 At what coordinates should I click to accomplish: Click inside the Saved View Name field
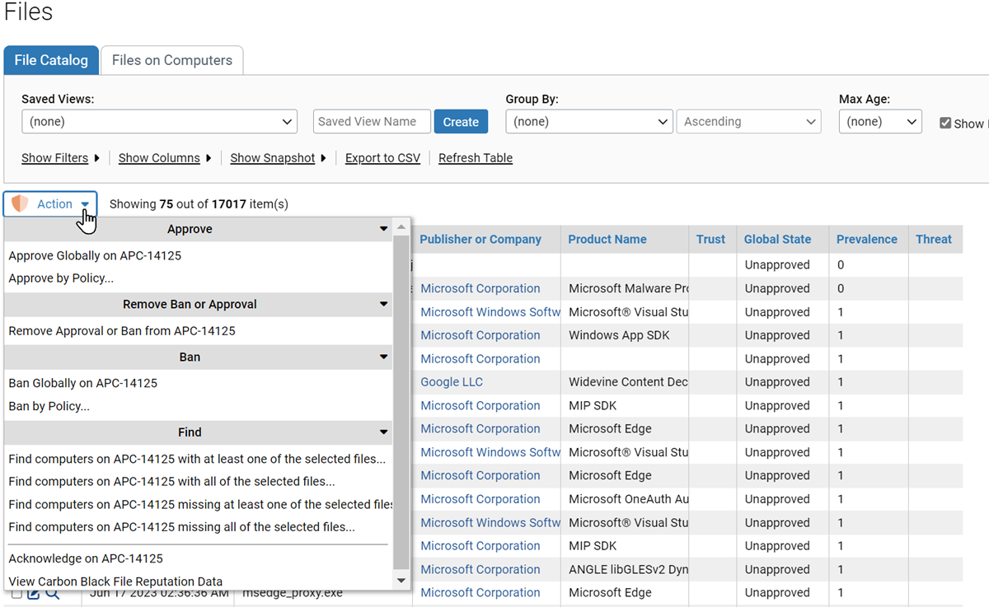pyautogui.click(x=371, y=121)
